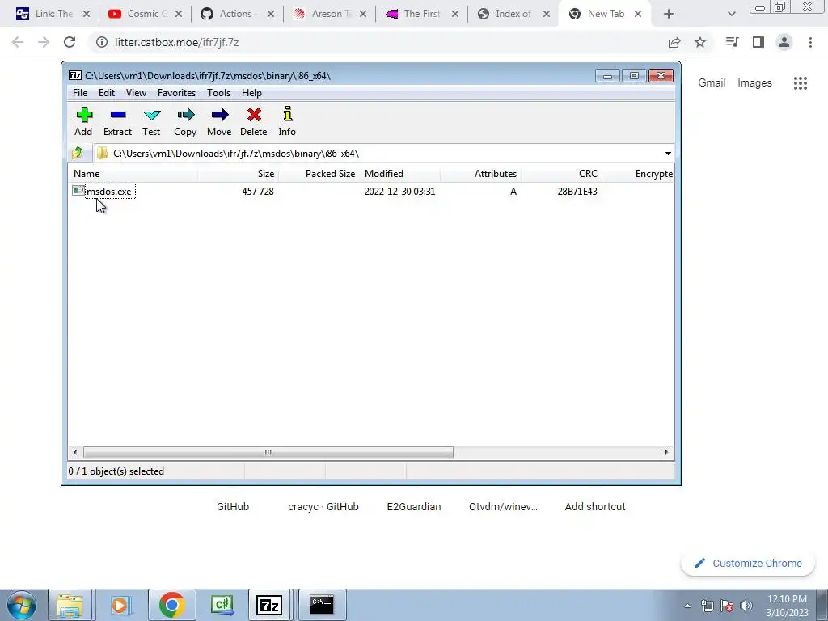The image size is (828, 621).
Task: Sort by the Packed Size column
Action: (x=319, y=174)
